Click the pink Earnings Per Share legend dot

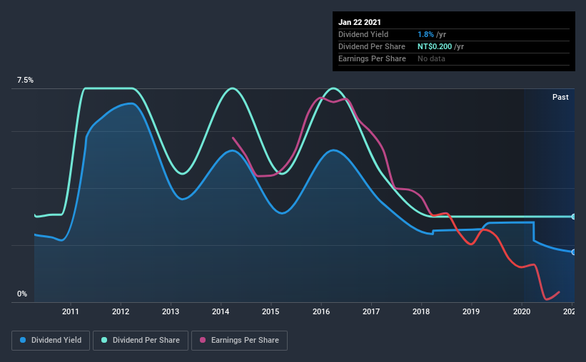coord(203,340)
